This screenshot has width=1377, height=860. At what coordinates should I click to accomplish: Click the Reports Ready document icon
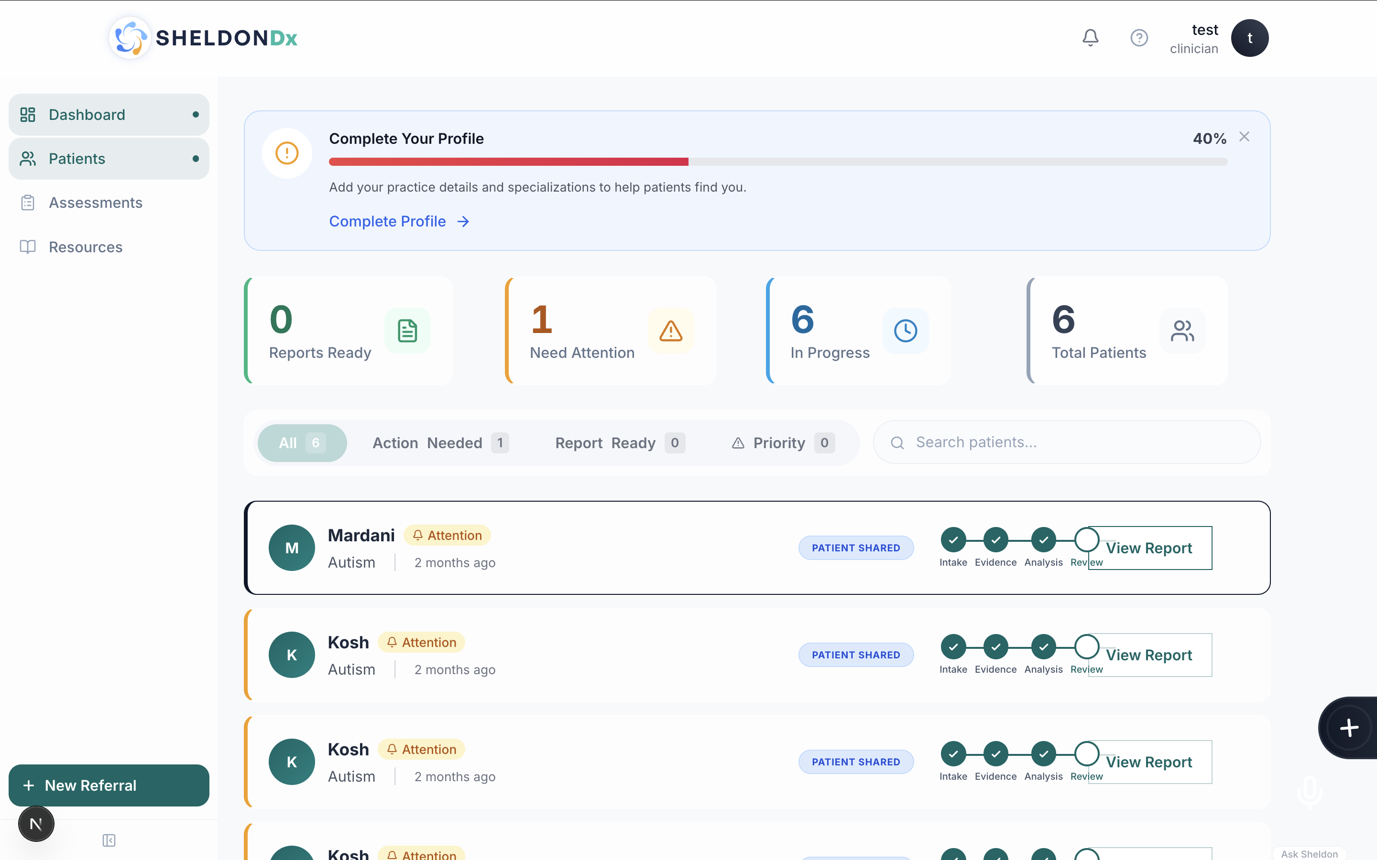click(407, 331)
